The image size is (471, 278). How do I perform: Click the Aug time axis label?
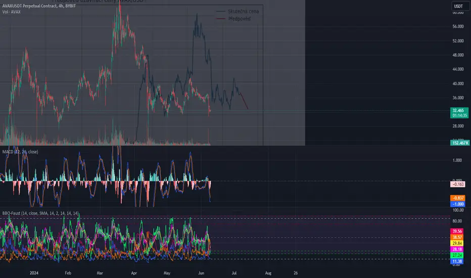tap(268, 273)
